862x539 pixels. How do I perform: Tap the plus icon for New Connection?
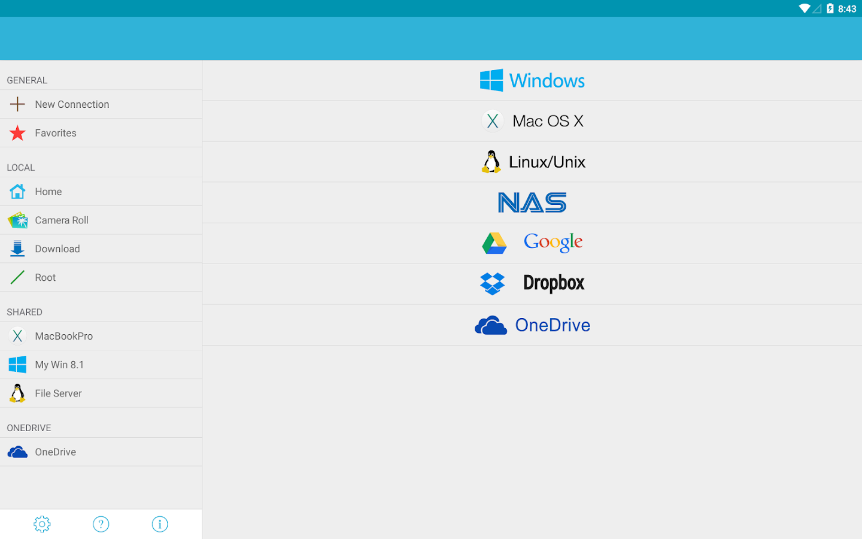coord(17,104)
